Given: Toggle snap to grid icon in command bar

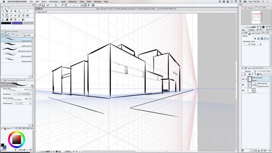Looking at the screenshot, I should click(88, 5).
